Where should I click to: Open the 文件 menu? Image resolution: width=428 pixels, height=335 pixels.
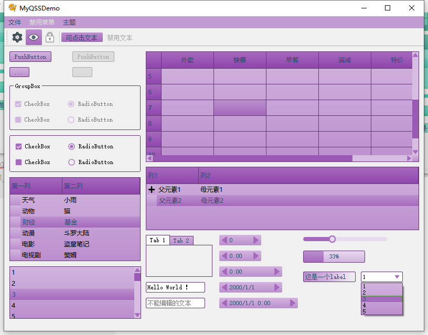[15, 22]
